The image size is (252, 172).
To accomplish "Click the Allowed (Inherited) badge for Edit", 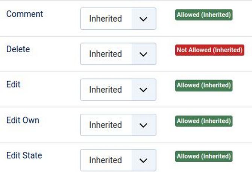I will pyautogui.click(x=203, y=85).
